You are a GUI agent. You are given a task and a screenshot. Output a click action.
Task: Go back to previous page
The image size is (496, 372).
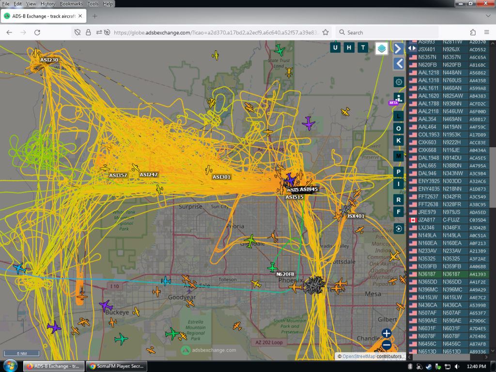(x=10, y=32)
